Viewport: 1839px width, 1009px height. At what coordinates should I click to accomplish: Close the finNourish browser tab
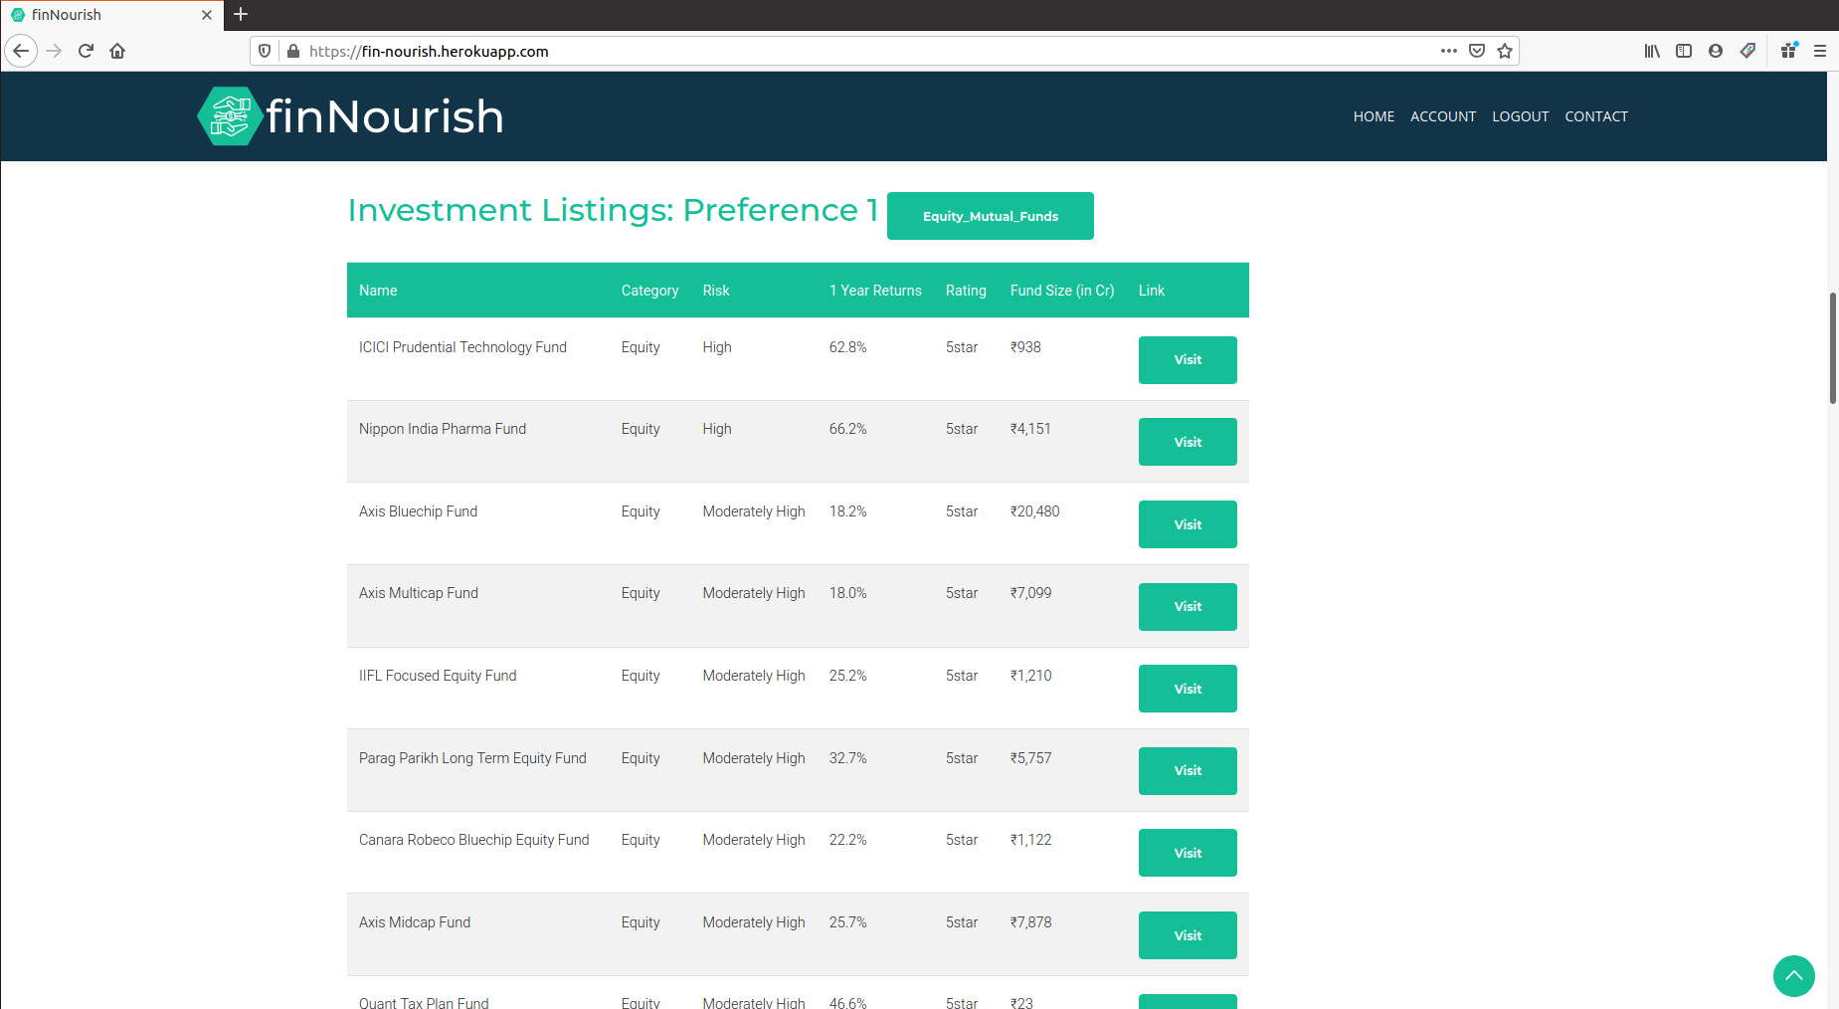[207, 15]
